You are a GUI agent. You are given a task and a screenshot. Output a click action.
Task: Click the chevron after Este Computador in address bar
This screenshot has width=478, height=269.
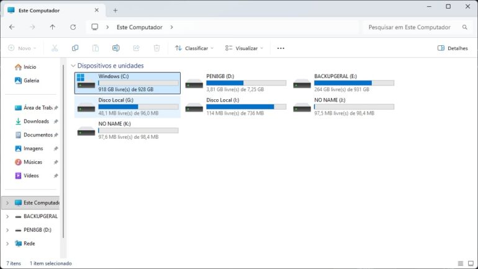coord(171,27)
